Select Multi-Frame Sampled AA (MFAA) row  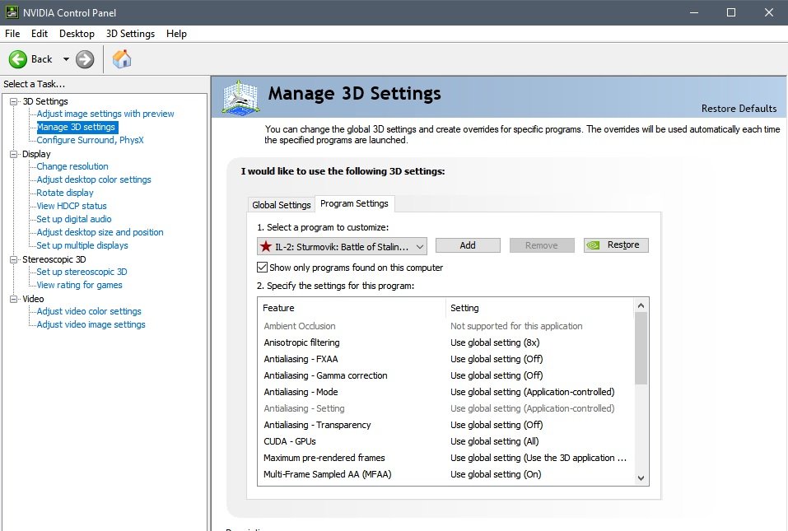pyautogui.click(x=446, y=474)
